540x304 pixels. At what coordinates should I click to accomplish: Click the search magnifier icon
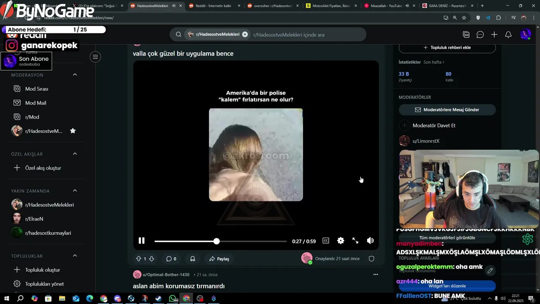coord(178,35)
